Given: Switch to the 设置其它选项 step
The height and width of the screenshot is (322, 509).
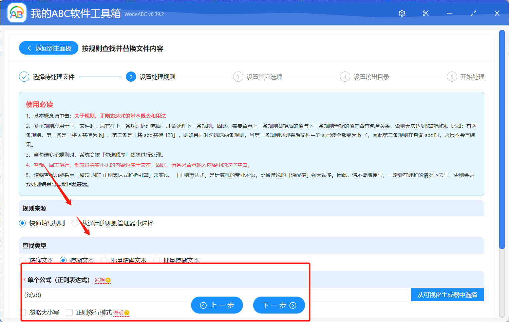Looking at the screenshot, I should (239, 77).
